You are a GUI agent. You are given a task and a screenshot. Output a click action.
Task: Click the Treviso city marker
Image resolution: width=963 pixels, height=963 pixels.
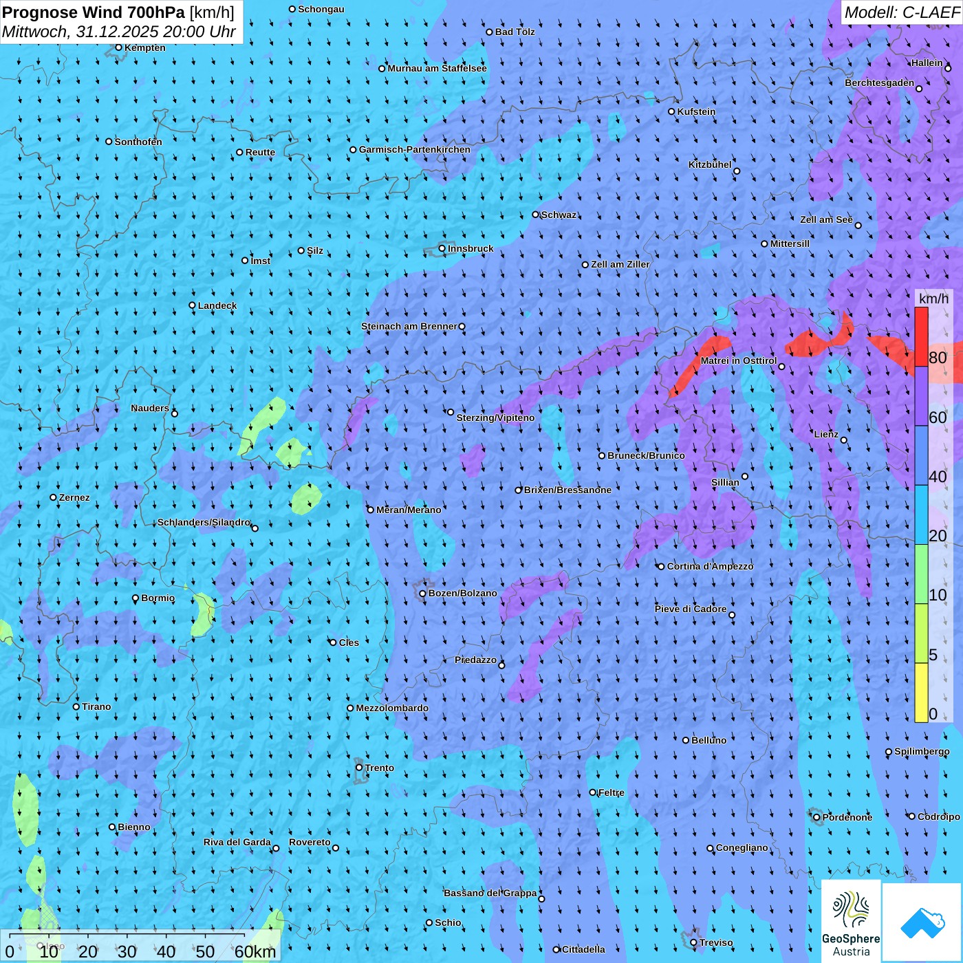693,942
